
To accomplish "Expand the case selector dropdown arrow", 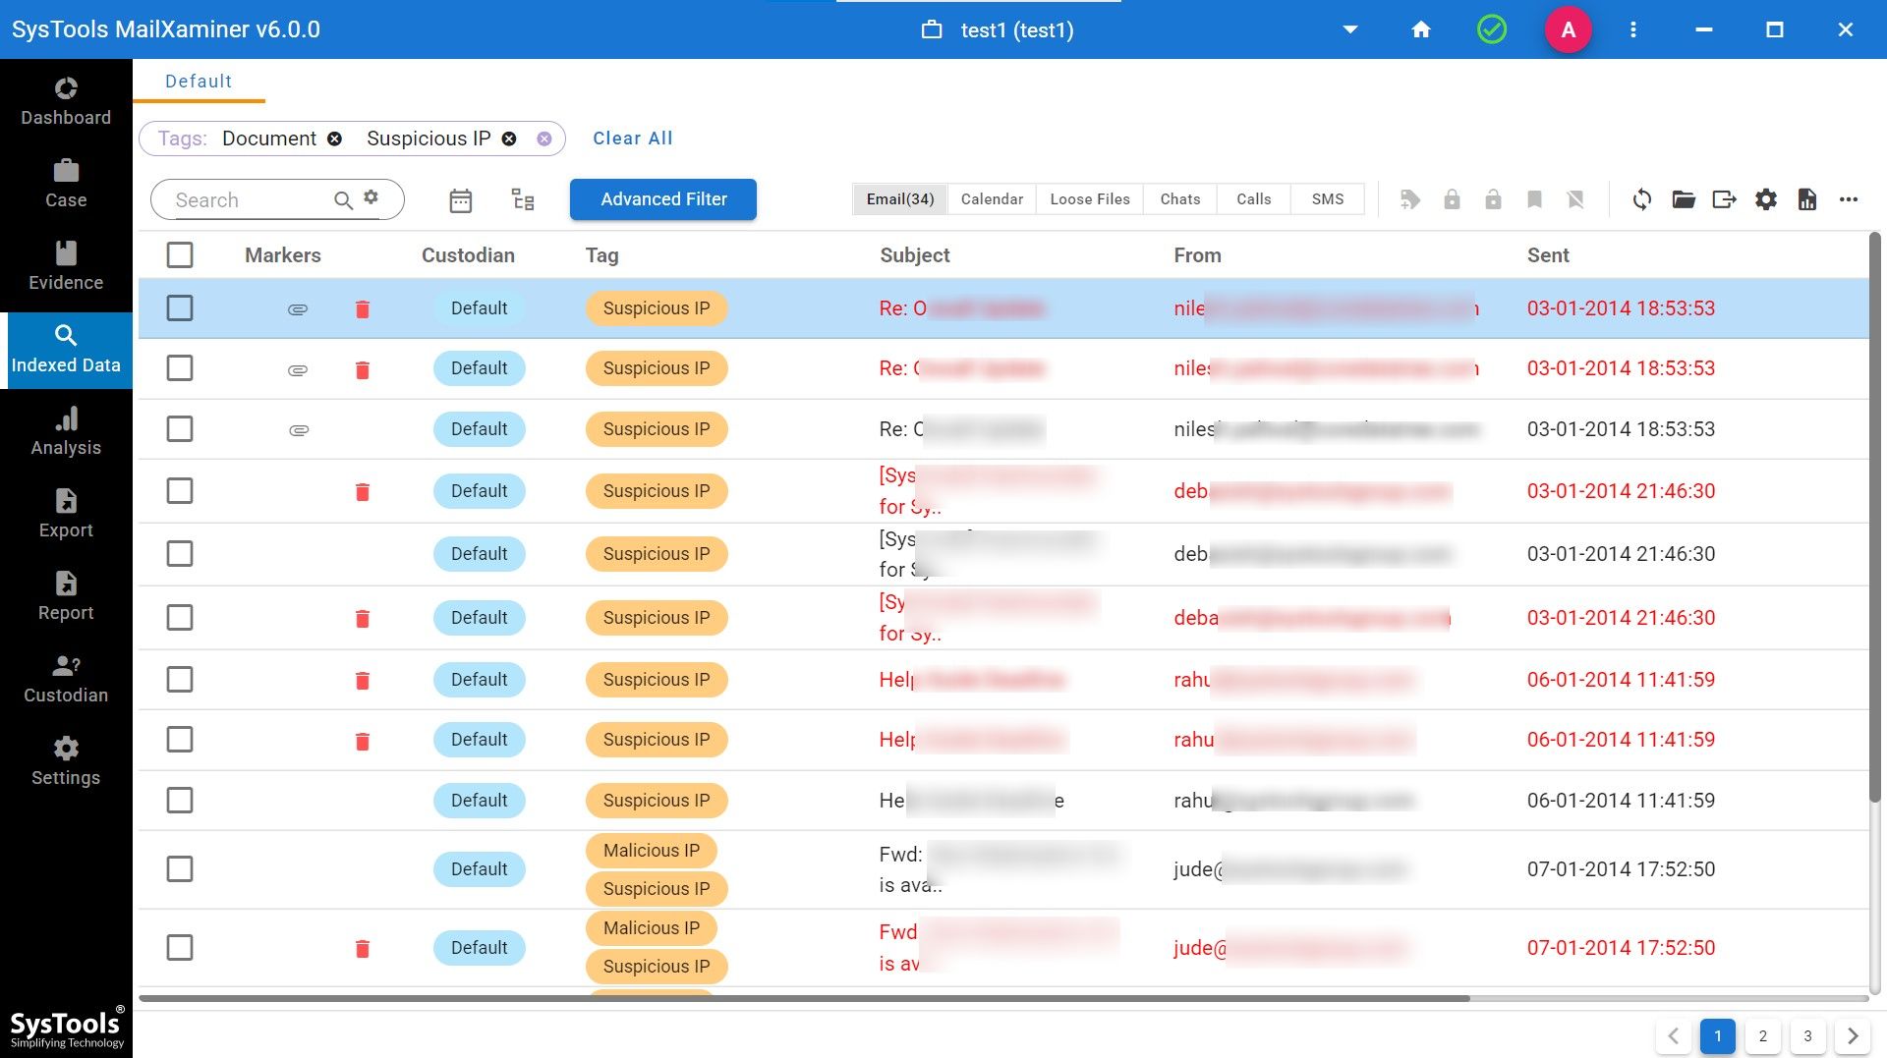I will tap(1350, 29).
